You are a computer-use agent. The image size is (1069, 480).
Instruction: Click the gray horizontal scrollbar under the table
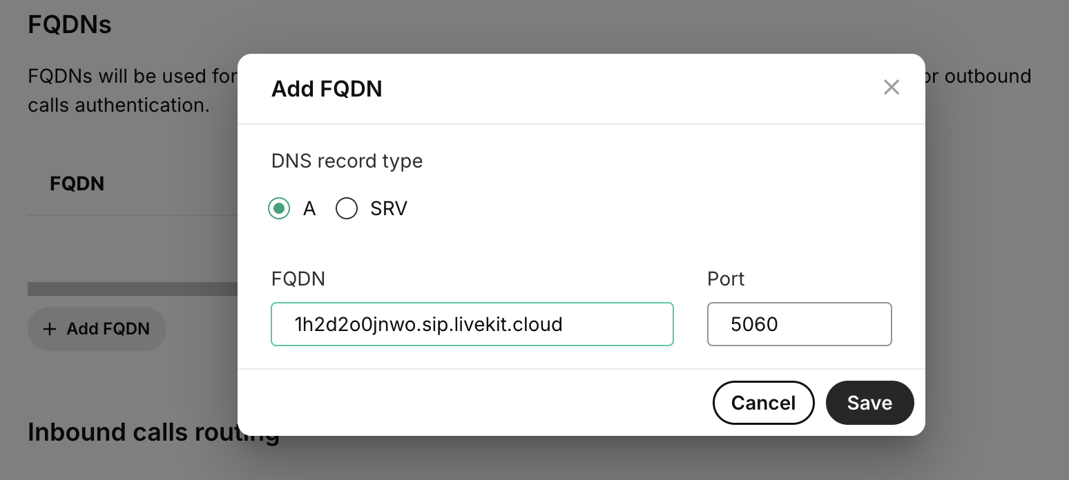(132, 289)
